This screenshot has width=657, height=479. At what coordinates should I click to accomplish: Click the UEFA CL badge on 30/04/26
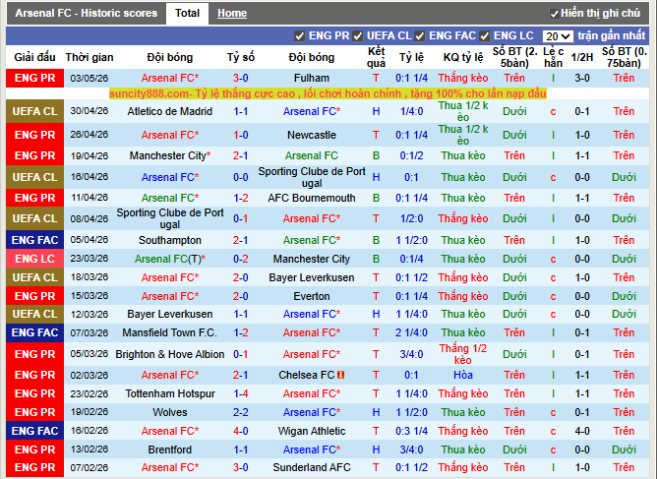pos(34,111)
